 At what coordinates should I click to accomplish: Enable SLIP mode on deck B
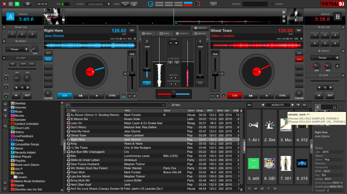coord(298,53)
